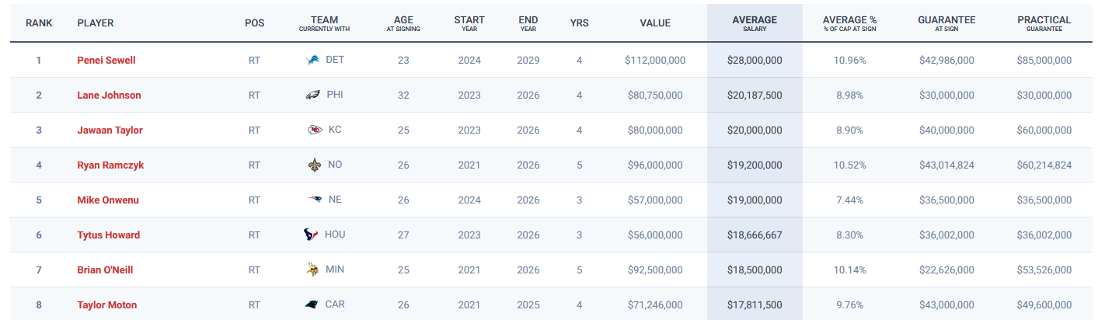Click the Philadelphia Eagles team logo
This screenshot has height=320, width=1098.
pyautogui.click(x=312, y=96)
